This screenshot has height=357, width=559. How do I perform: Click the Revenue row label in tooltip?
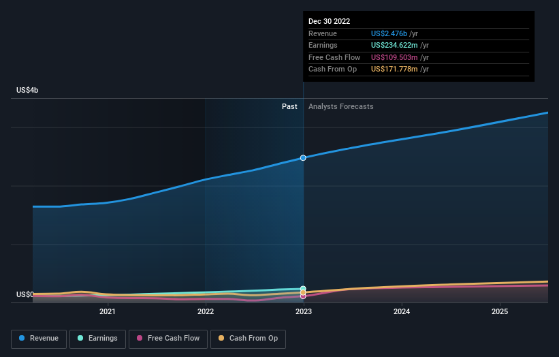click(323, 33)
